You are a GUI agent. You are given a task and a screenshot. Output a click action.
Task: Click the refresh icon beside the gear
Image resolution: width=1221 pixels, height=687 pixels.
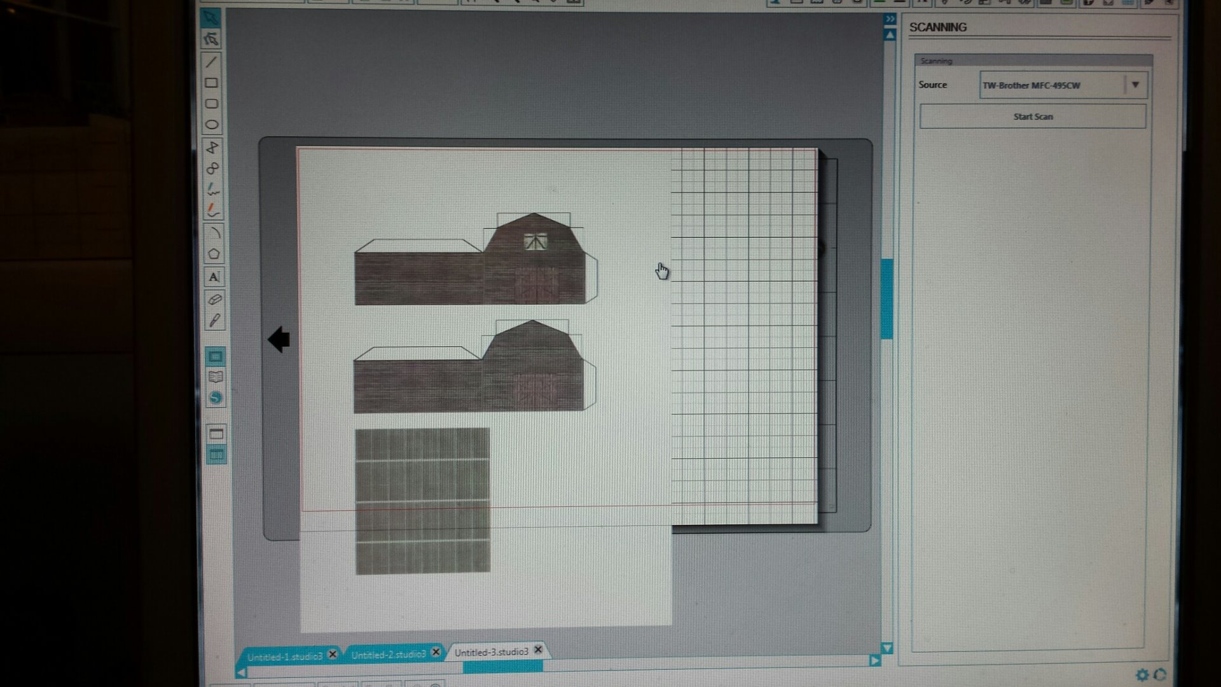1160,675
